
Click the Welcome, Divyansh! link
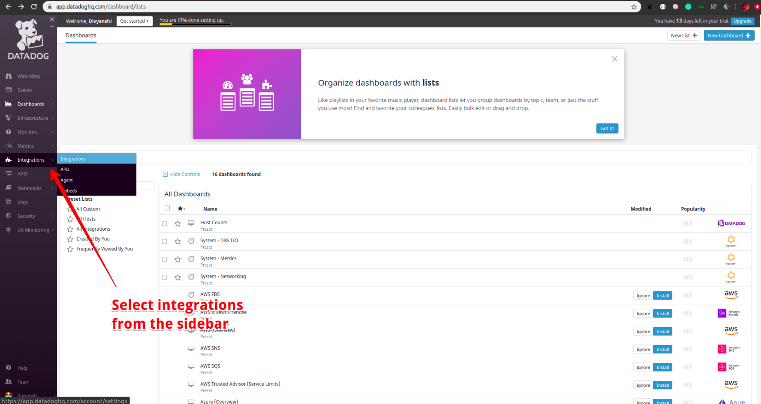89,21
